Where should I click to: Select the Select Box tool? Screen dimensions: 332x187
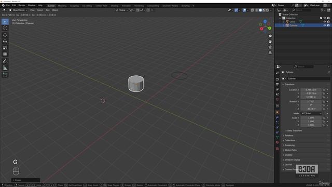5,22
